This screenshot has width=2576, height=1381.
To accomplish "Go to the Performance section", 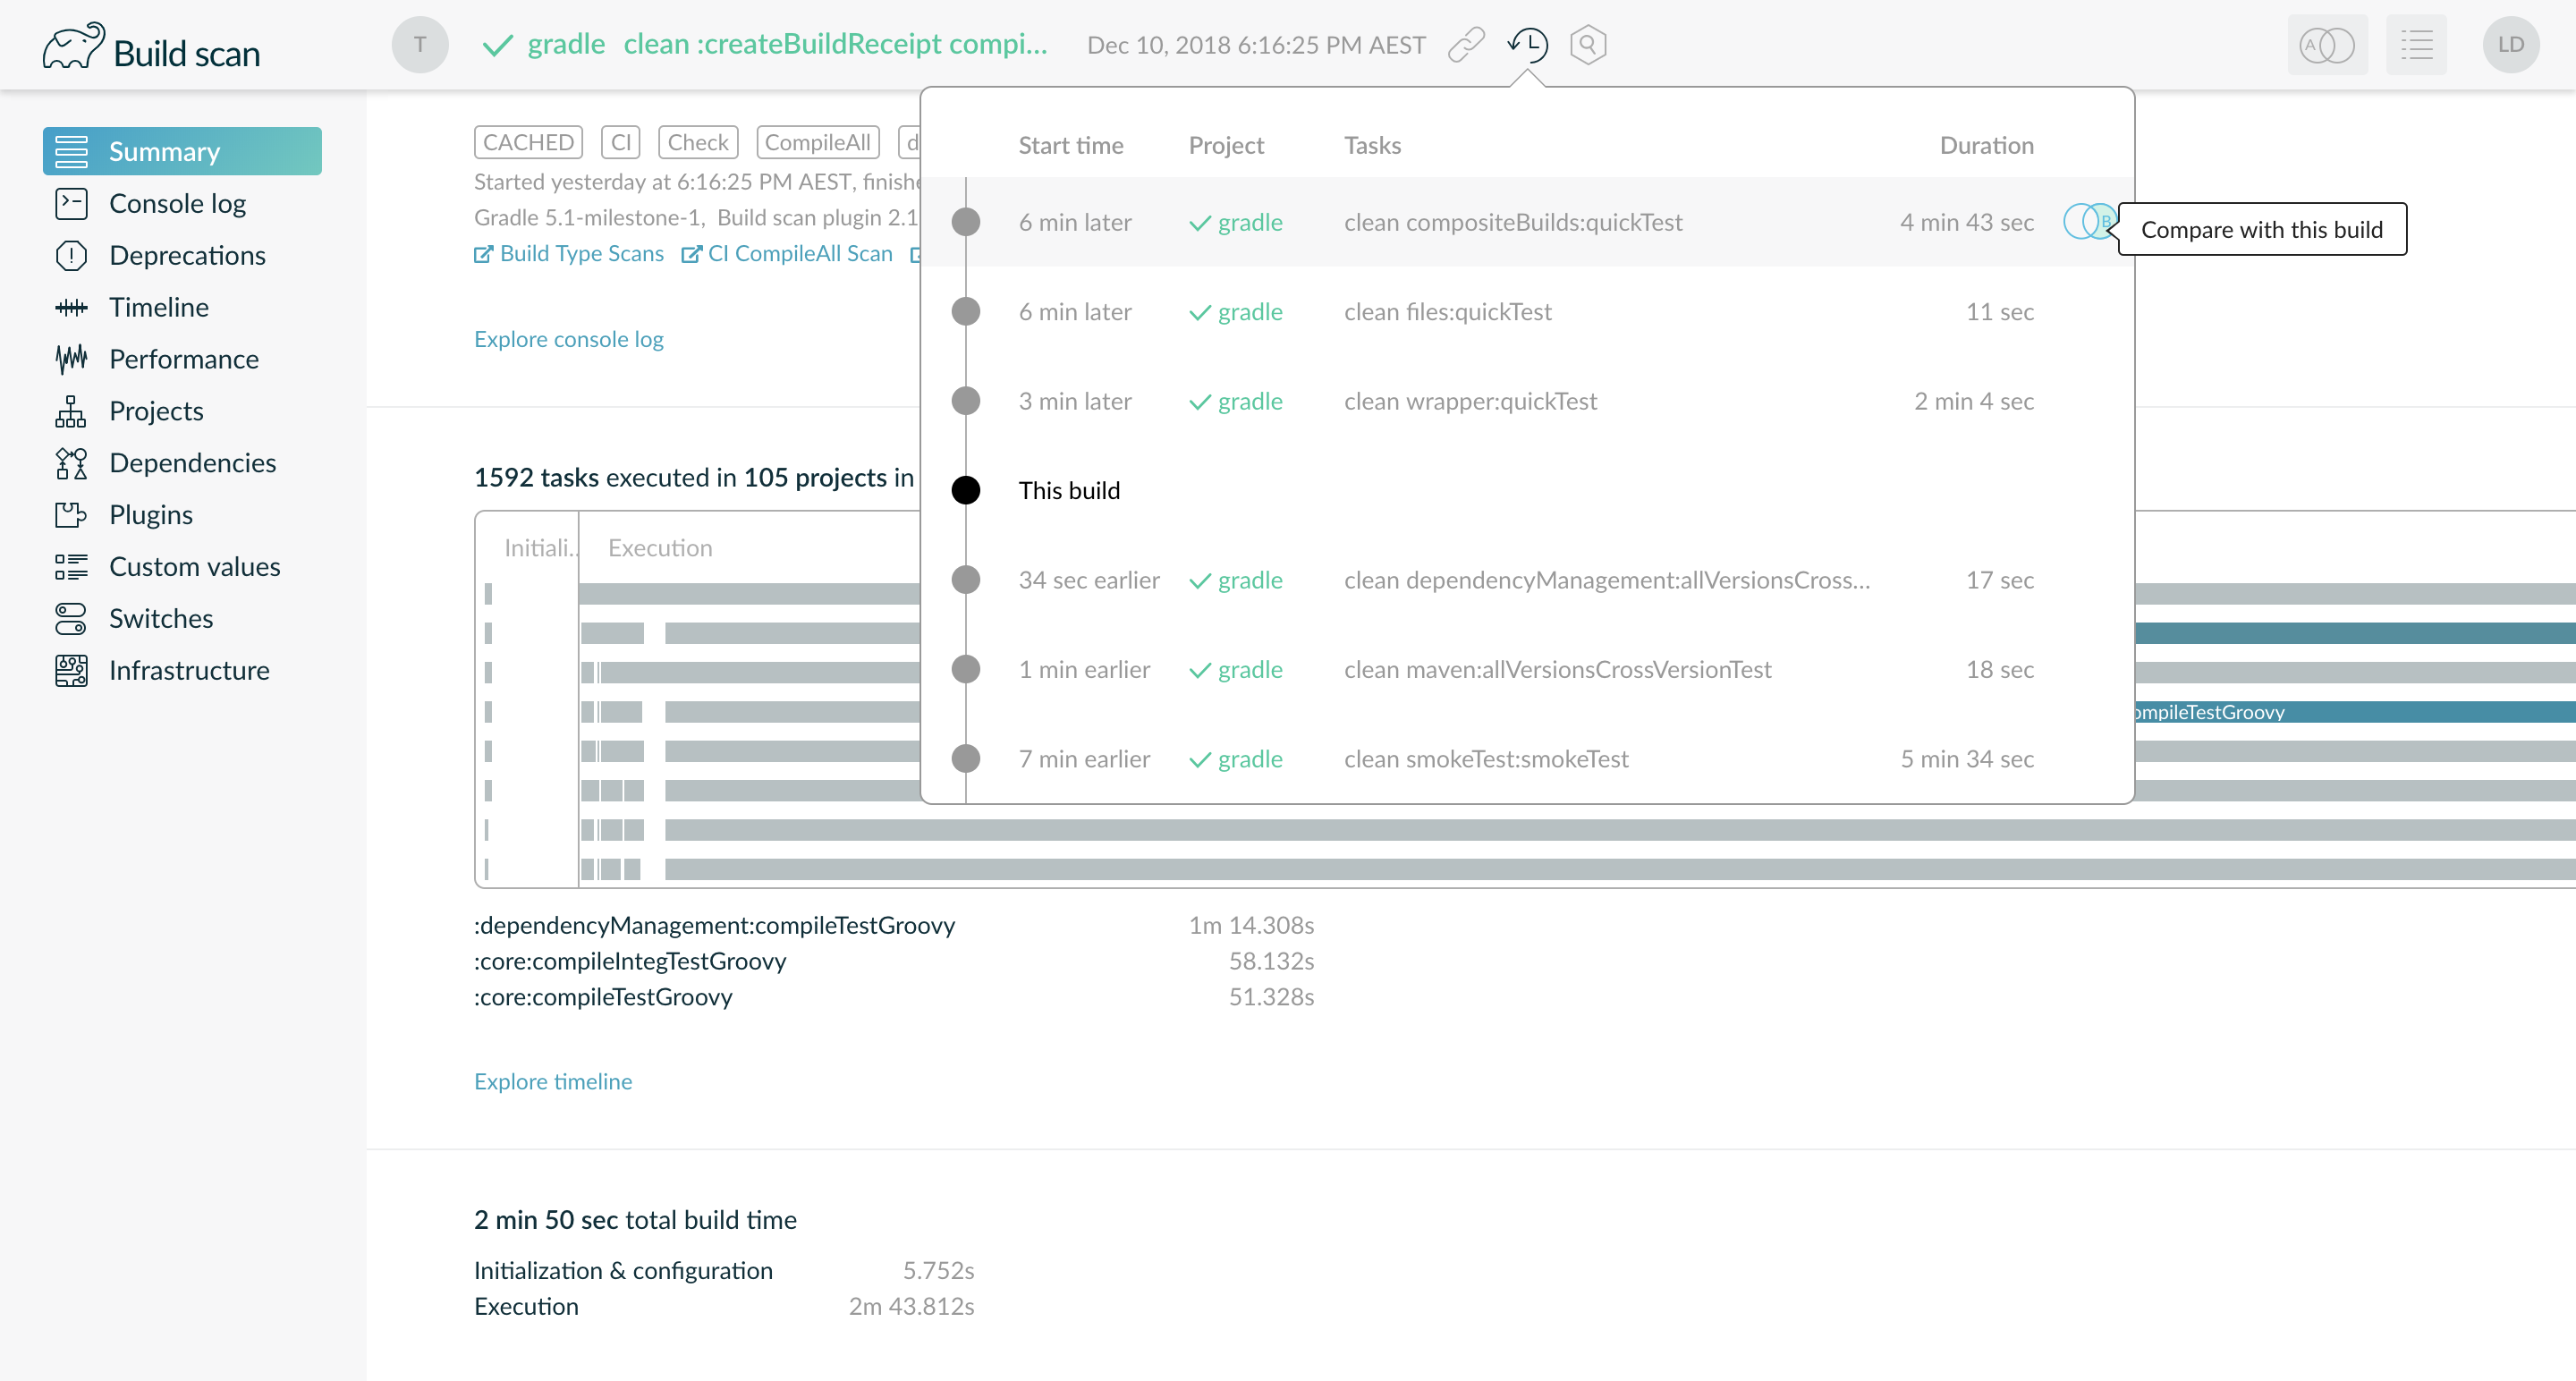I will pyautogui.click(x=183, y=359).
